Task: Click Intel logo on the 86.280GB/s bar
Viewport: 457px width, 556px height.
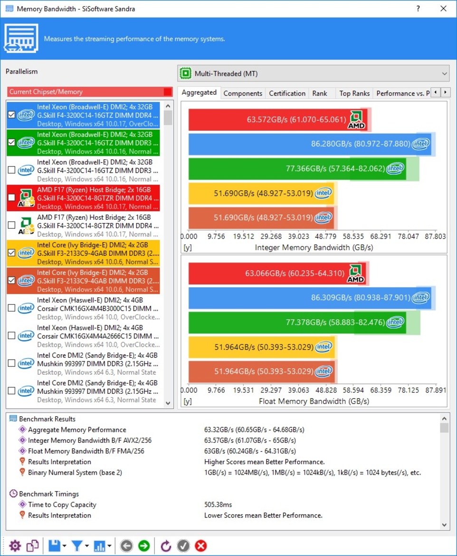Action: click(x=420, y=144)
